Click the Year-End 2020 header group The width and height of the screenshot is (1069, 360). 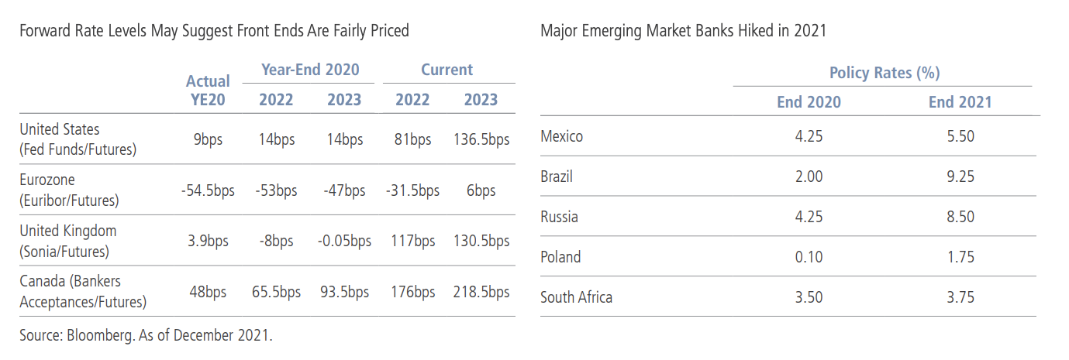click(310, 70)
